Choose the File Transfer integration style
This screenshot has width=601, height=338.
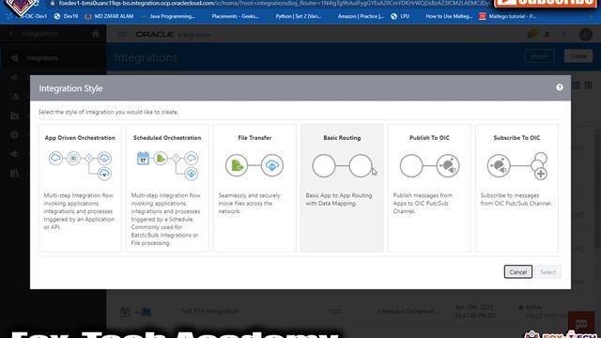[254, 188]
